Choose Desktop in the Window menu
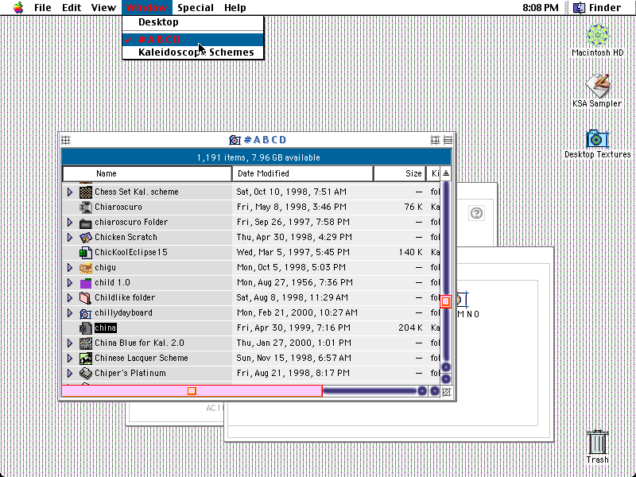 (x=193, y=22)
